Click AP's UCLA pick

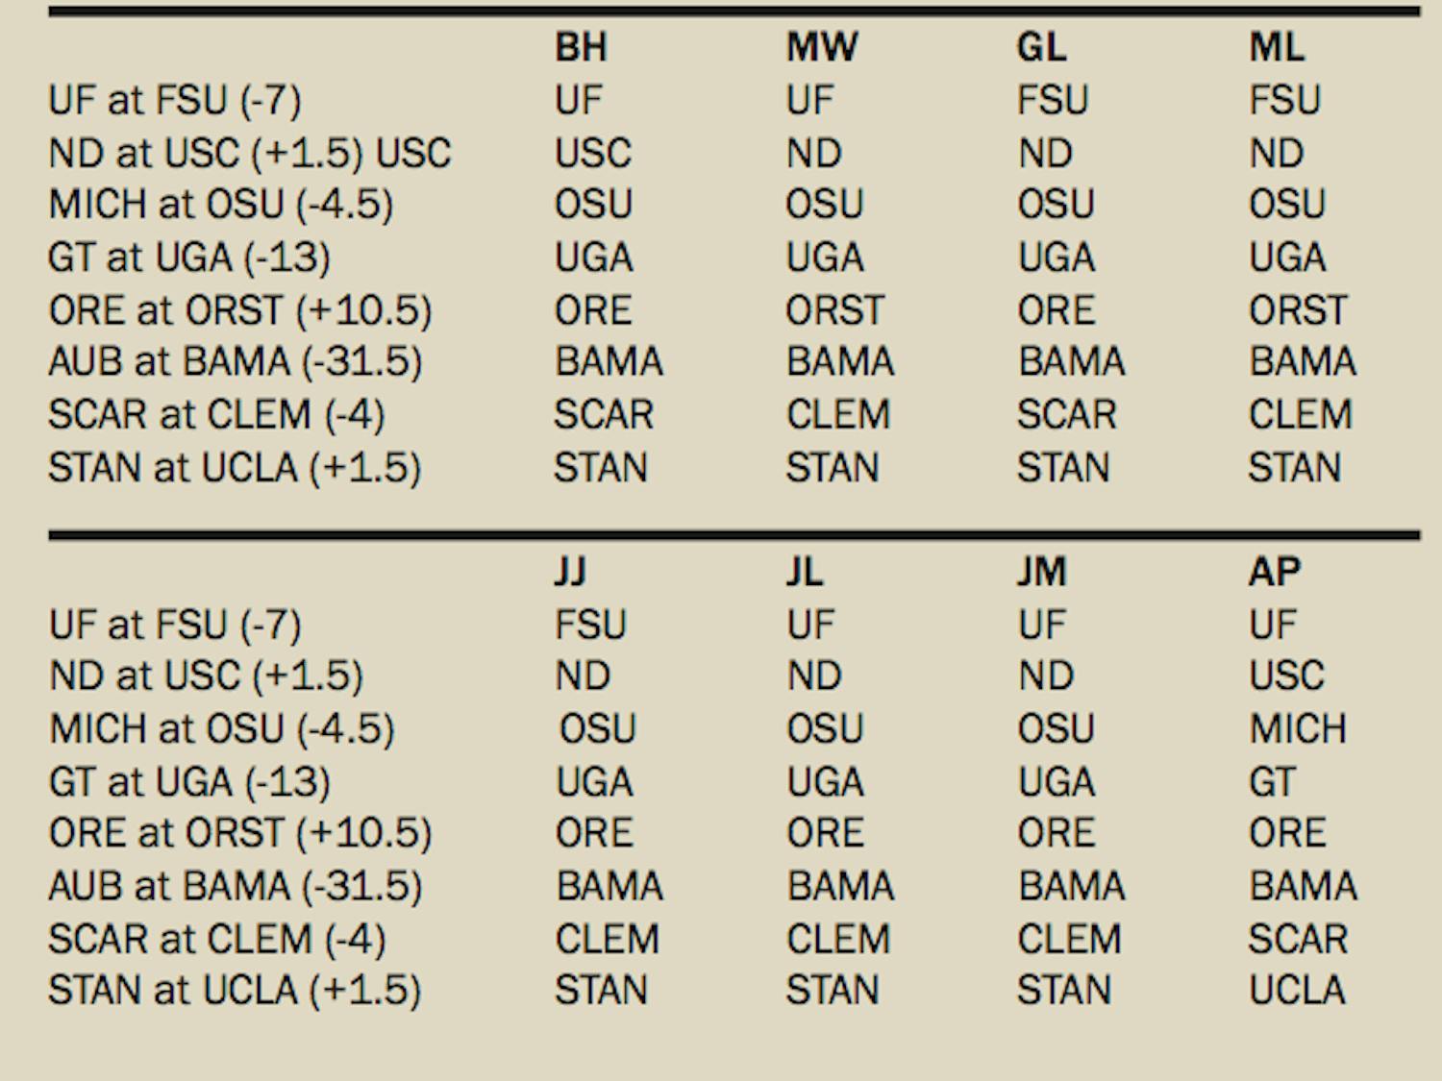pyautogui.click(x=1296, y=990)
